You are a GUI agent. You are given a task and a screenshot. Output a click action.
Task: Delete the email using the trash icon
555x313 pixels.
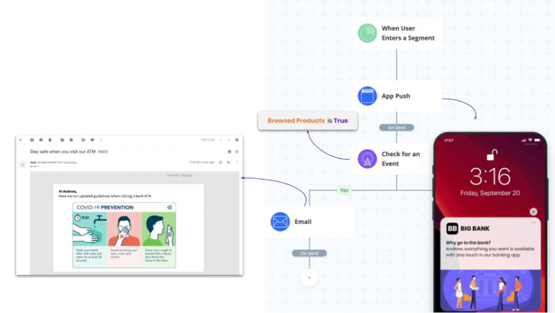point(50,140)
